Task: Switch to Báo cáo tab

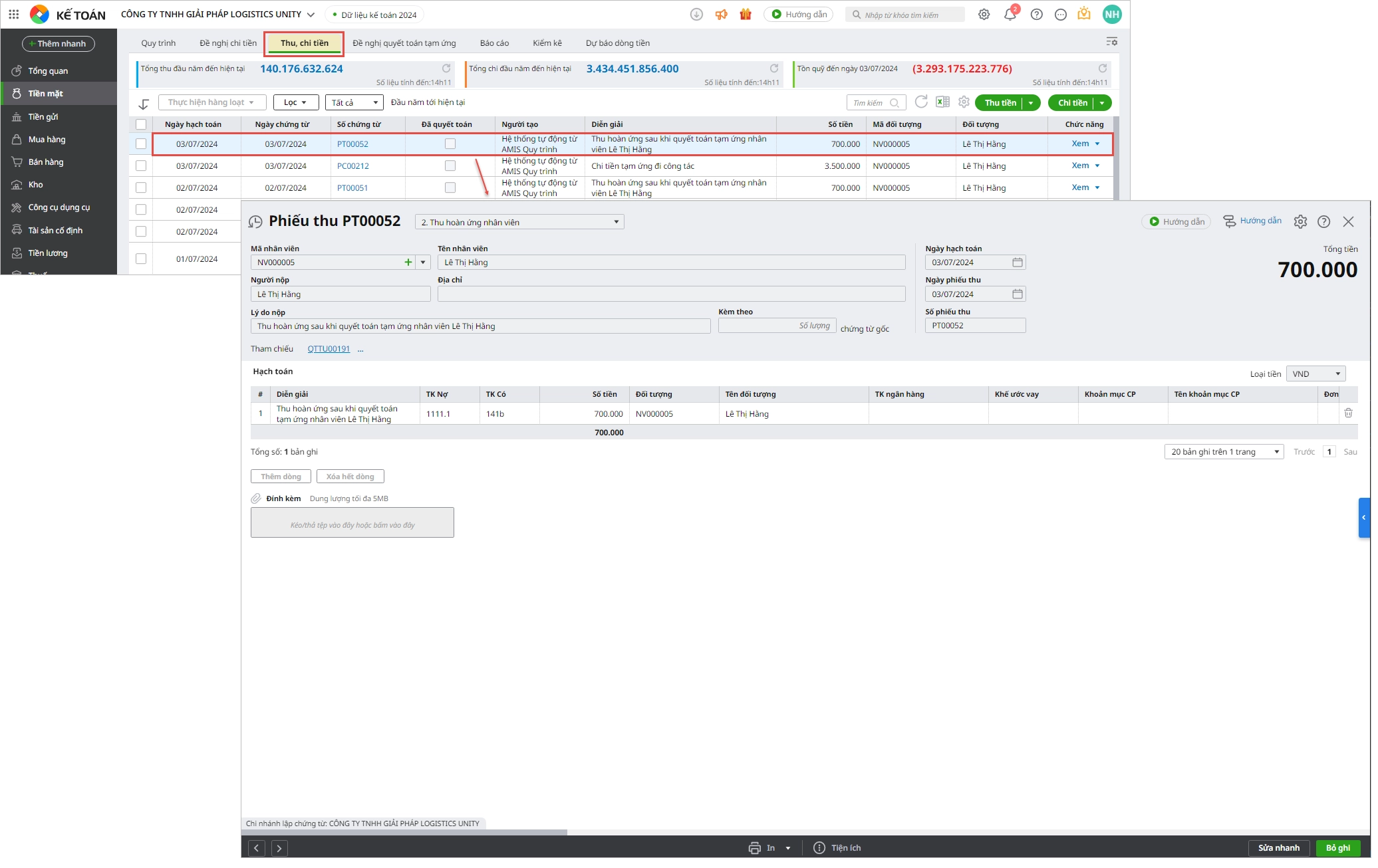Action: click(x=494, y=43)
